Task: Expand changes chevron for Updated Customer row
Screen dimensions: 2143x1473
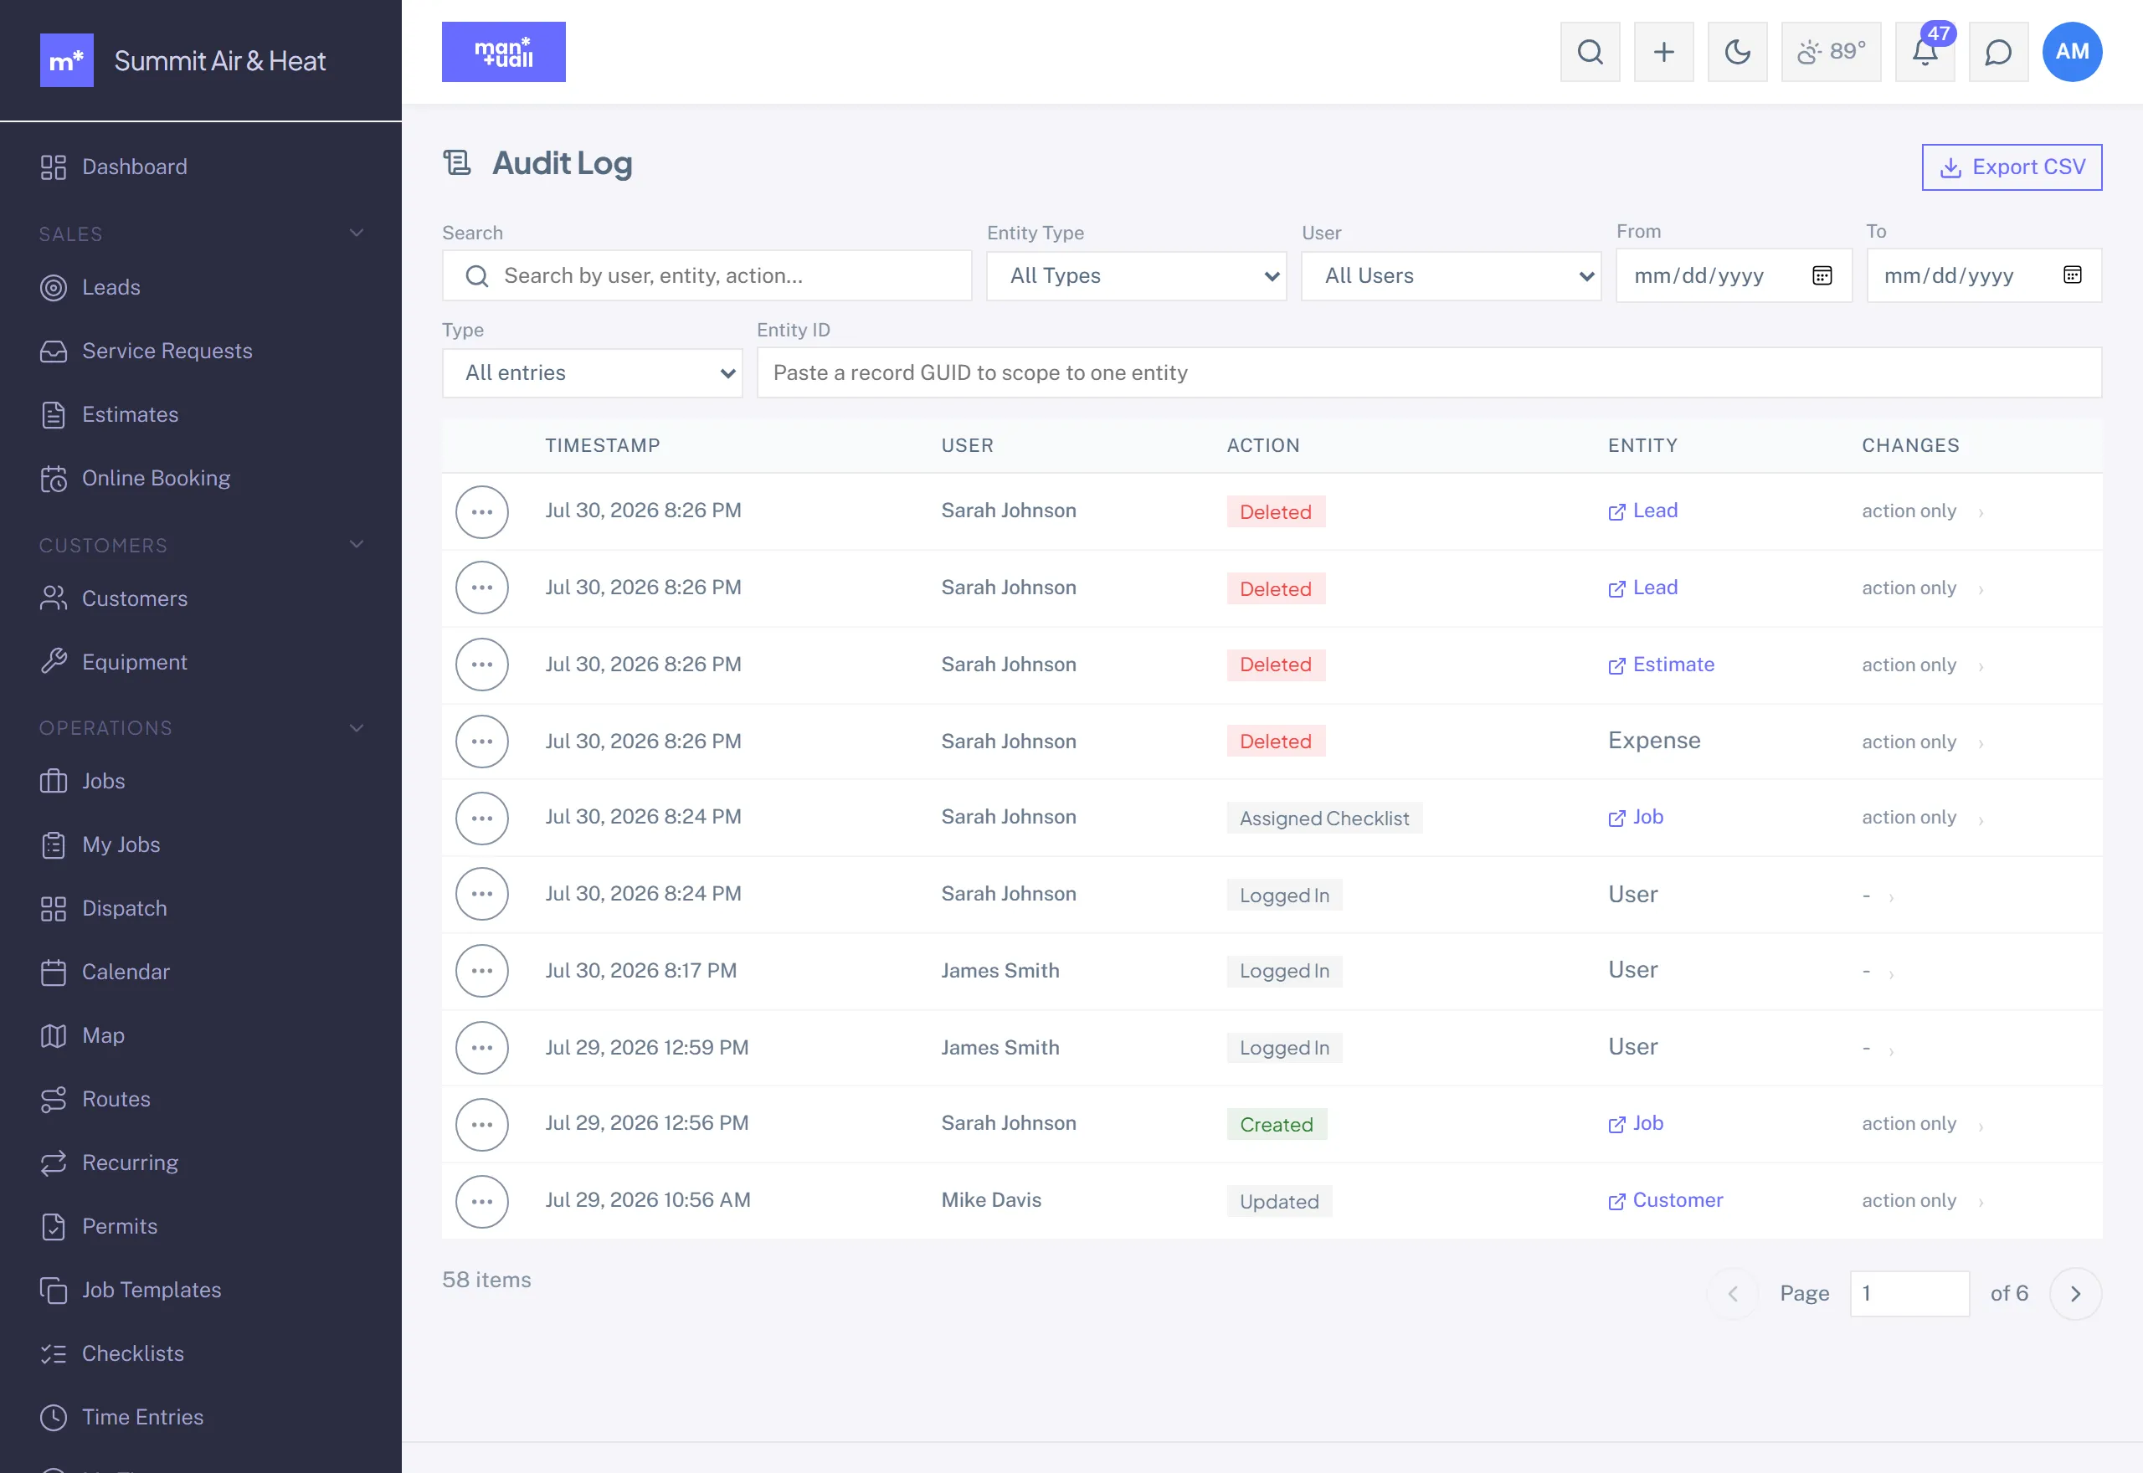Action: click(1981, 1202)
